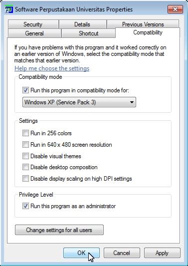Click the compatibility mode dropdown arrow
This screenshot has width=188, height=266.
[132, 102]
